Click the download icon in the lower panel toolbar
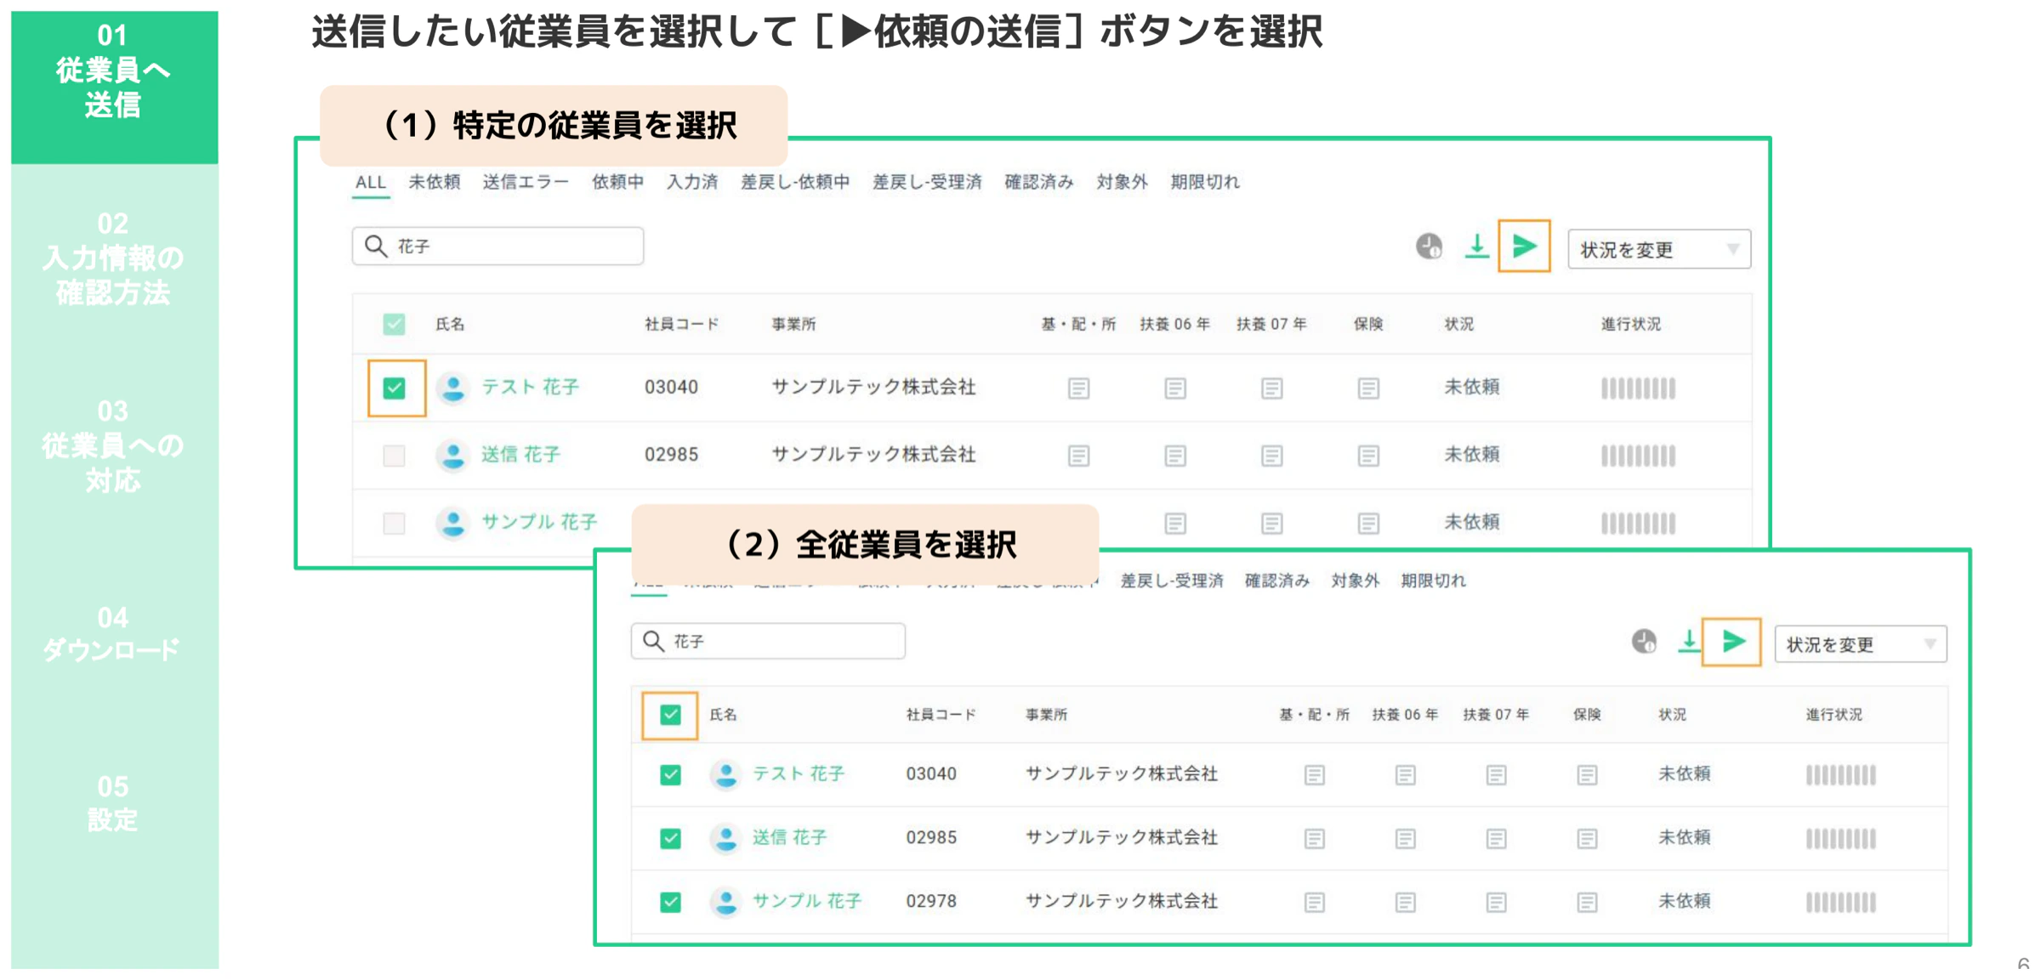 (1688, 642)
